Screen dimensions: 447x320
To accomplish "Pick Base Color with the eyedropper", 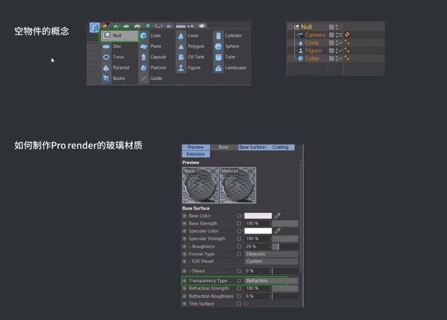I will click(278, 216).
